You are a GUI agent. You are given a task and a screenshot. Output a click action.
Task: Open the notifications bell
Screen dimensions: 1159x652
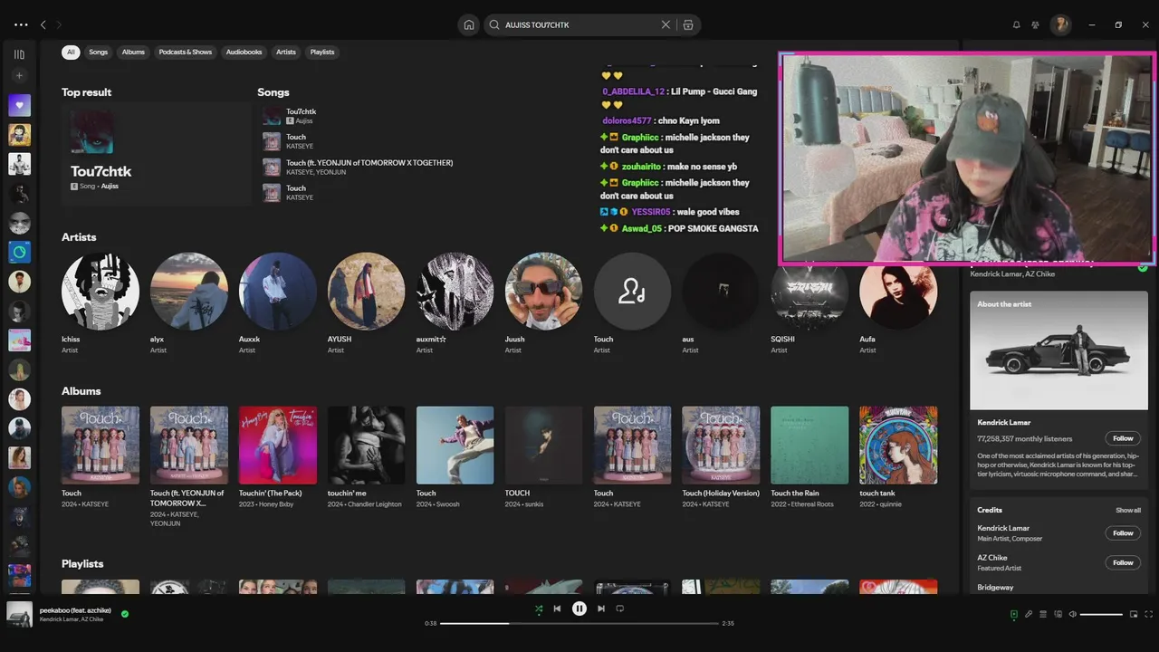1016,24
